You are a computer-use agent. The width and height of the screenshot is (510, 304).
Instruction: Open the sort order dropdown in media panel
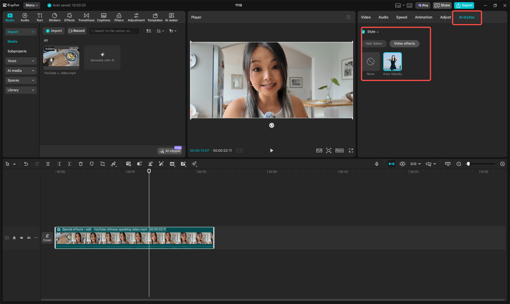160,31
